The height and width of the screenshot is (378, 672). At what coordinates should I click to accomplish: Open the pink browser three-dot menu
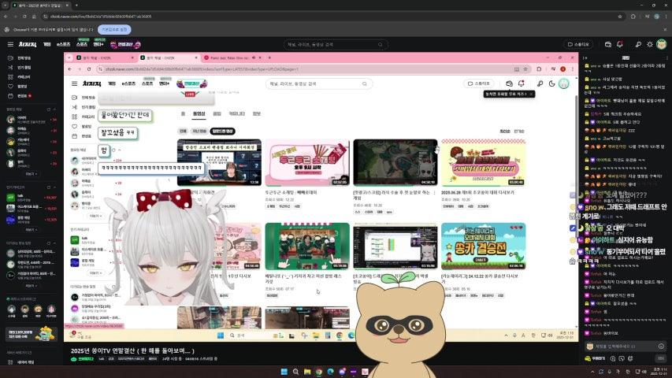tap(573, 69)
